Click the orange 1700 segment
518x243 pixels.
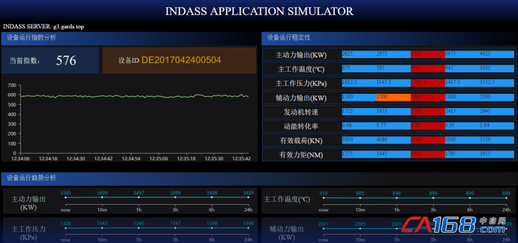(394, 98)
